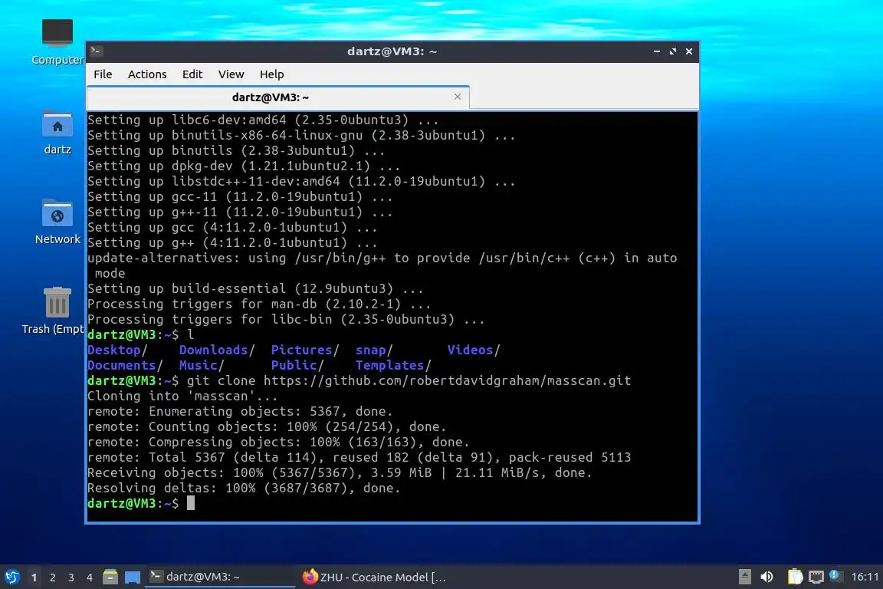
Task: Click the 'Pictures/' directory listing entry
Action: tap(304, 350)
